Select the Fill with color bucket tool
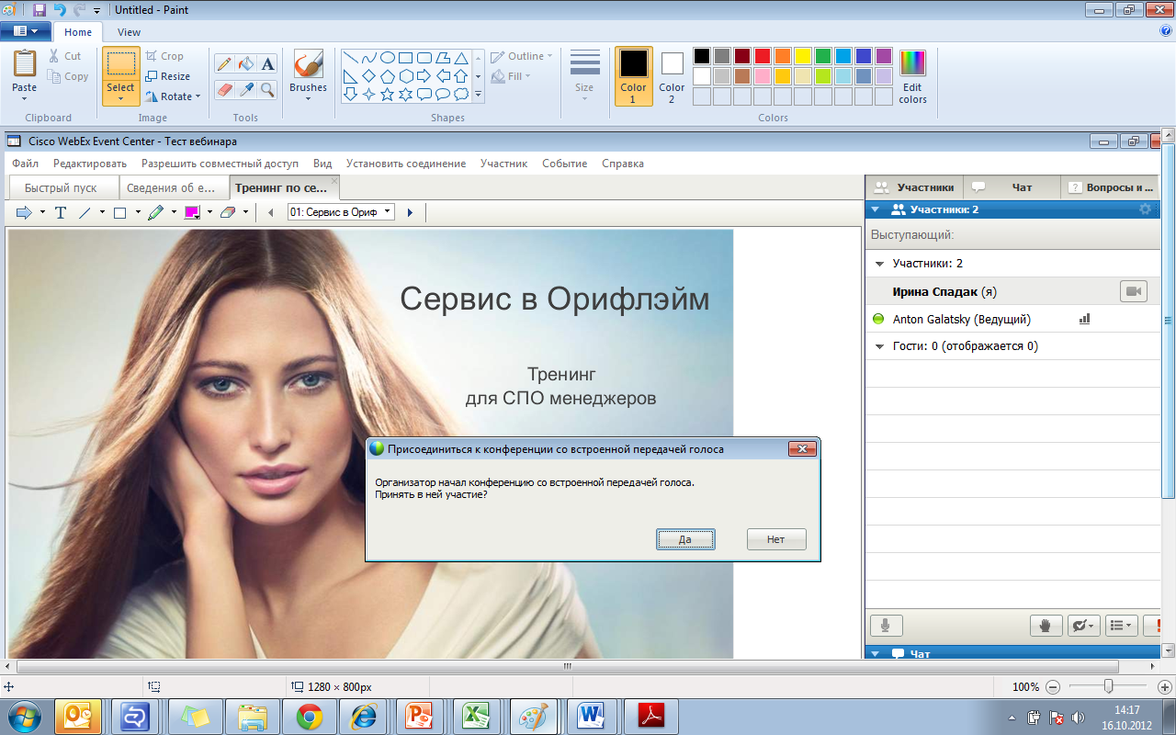The height and width of the screenshot is (735, 1176). click(x=245, y=64)
